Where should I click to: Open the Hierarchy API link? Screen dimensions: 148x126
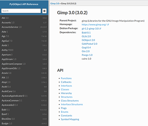tap(66, 93)
